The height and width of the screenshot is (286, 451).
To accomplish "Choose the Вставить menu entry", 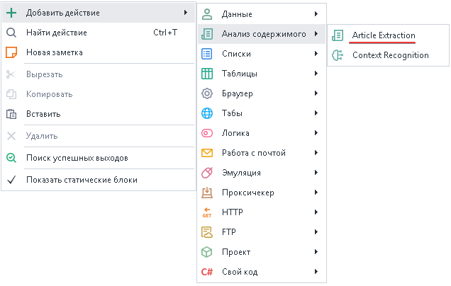I will (x=43, y=113).
